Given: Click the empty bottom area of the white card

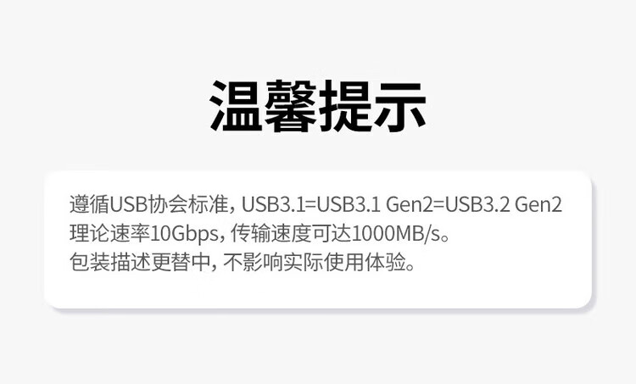Looking at the screenshot, I should click(x=318, y=290).
